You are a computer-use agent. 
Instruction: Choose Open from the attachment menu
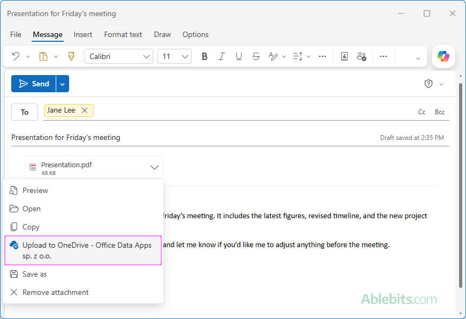(83, 209)
